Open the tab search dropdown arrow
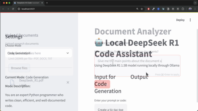198x111 pixels. [195, 3]
